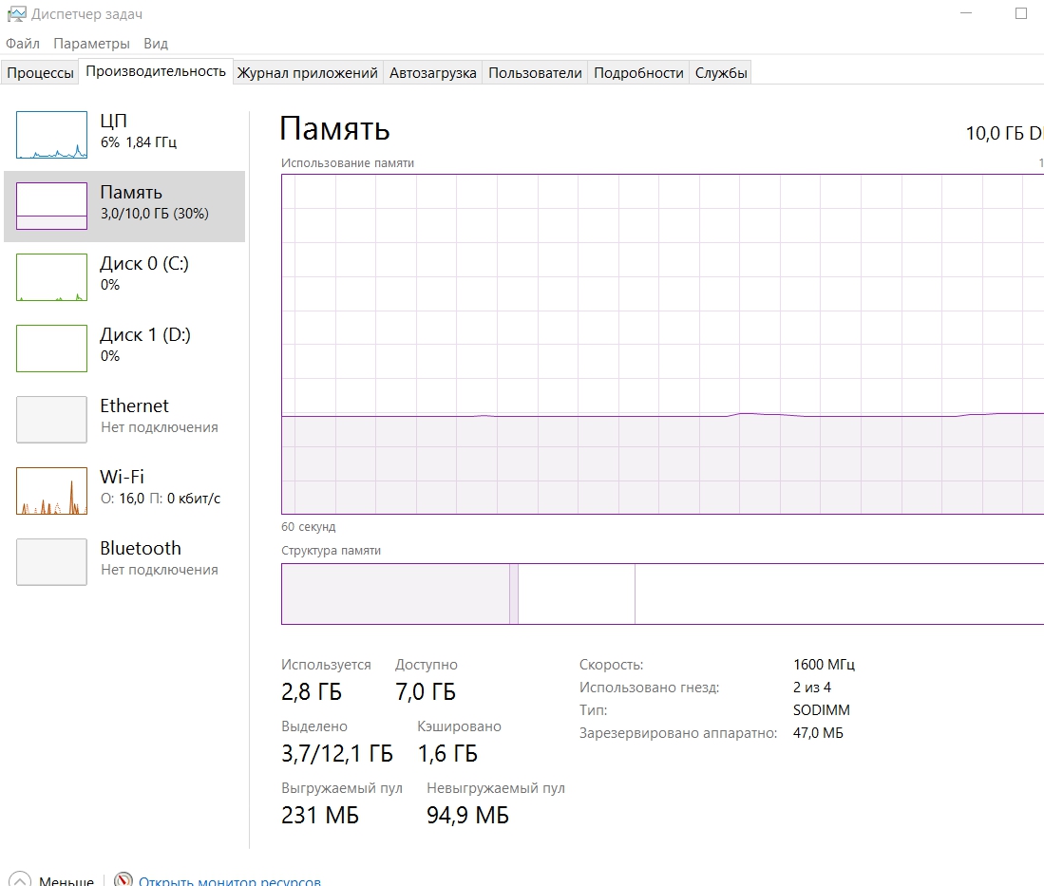This screenshot has height=886, width=1044.
Task: Click the Используется segment in memory structure bar
Action: tap(395, 594)
